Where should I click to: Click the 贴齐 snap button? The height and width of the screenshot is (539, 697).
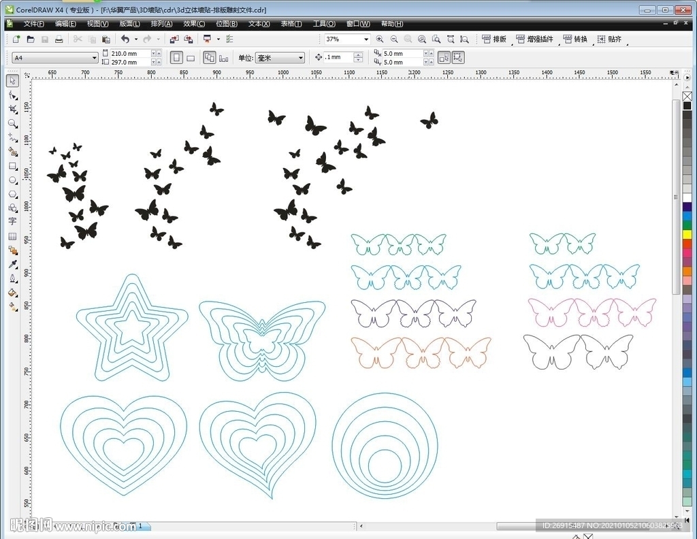click(x=609, y=39)
